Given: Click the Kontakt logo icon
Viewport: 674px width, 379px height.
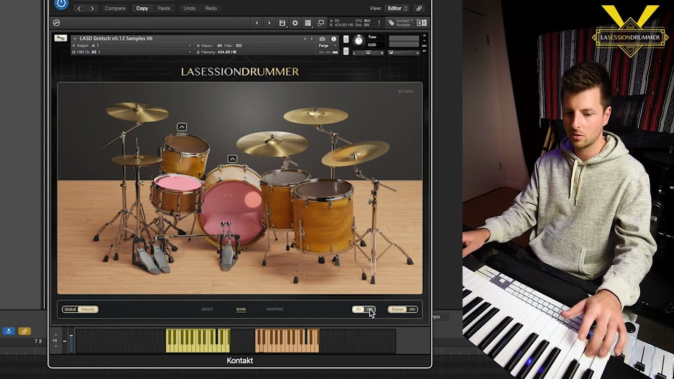Looking at the screenshot, I should (56, 23).
